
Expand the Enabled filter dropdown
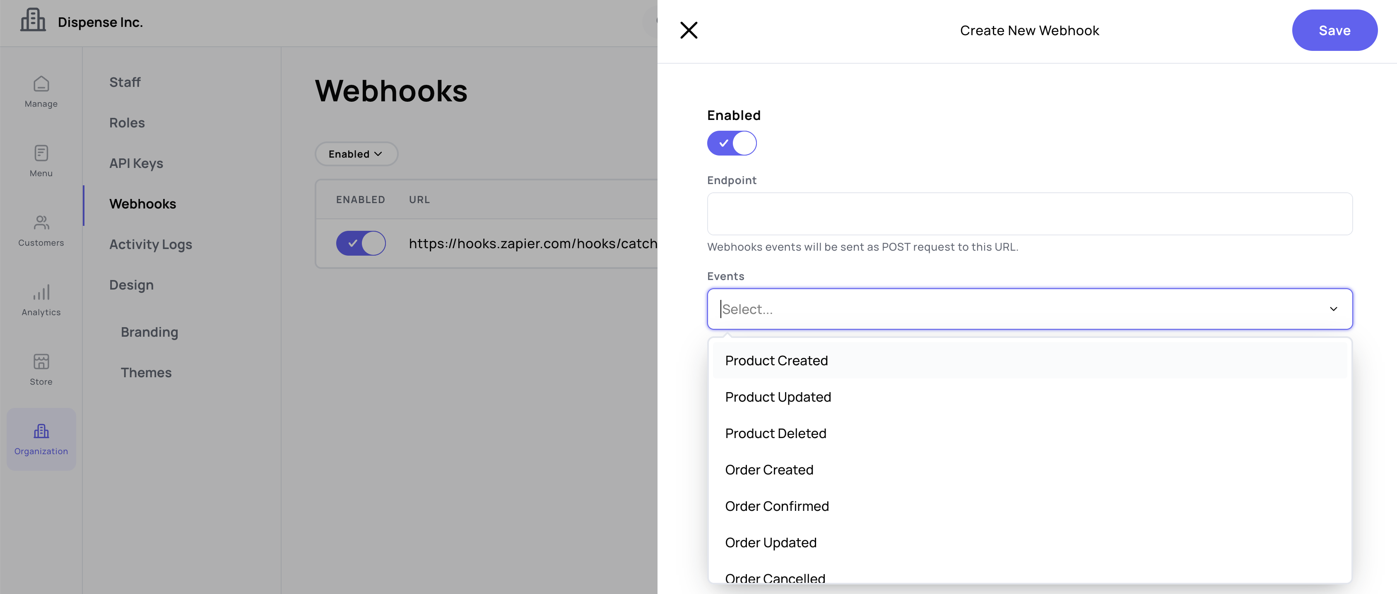[x=356, y=154]
